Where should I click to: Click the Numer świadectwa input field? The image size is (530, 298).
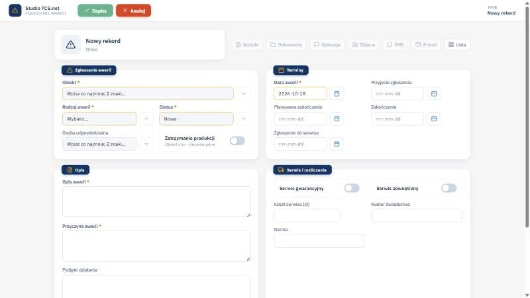click(417, 216)
